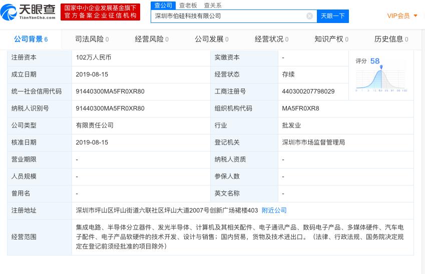This screenshot has height=274, width=425.
Task: Click the 经营范围 description text
Action: [240, 237]
